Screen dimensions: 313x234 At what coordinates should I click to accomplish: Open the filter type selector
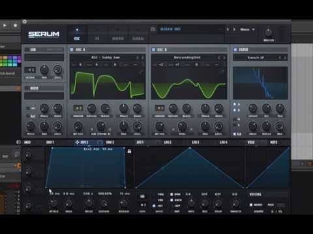[256, 58]
